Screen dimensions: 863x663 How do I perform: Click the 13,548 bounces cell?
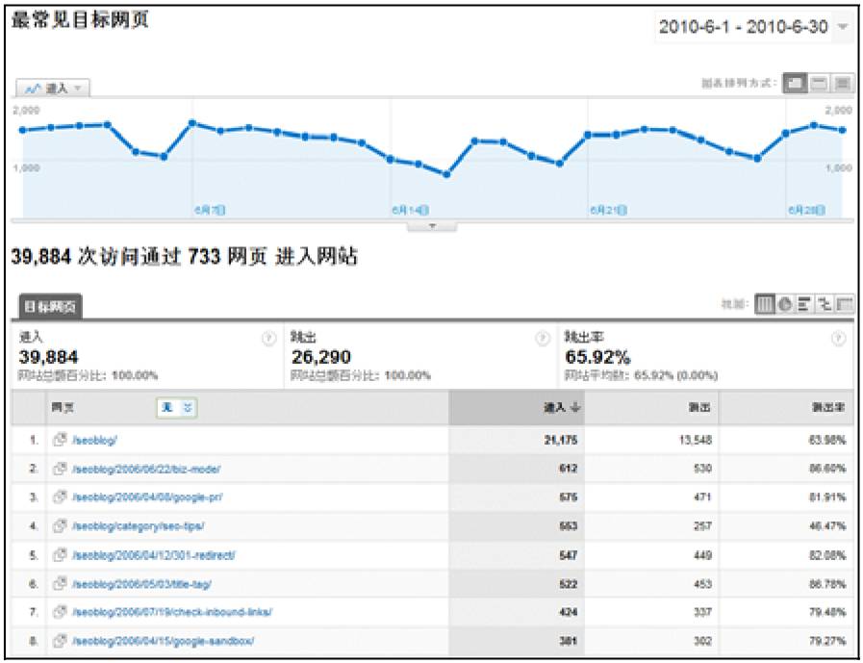tap(695, 440)
